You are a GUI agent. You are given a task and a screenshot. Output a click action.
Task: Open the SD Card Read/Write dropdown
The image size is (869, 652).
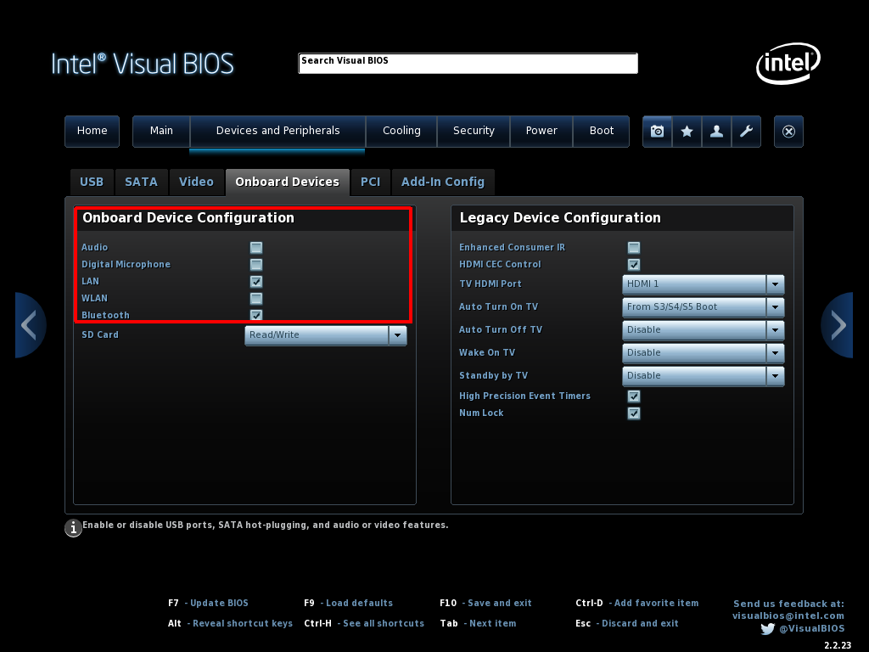point(326,334)
